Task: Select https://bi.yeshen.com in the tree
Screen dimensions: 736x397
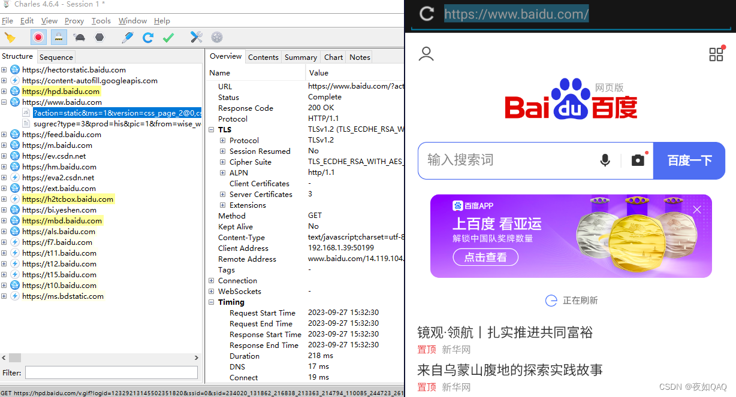Action: (59, 210)
